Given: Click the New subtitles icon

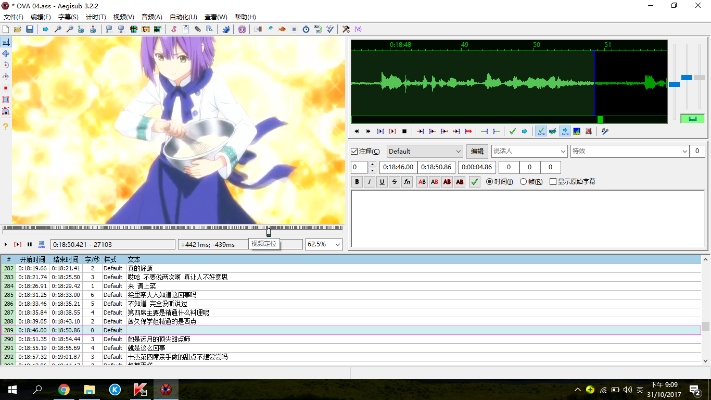Looking at the screenshot, I should click(6, 29).
